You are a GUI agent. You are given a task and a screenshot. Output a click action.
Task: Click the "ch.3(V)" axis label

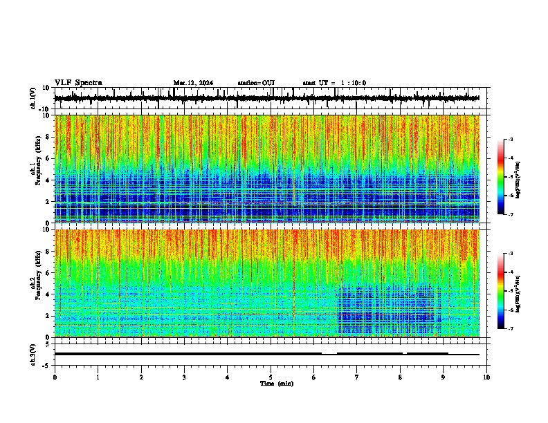point(33,355)
